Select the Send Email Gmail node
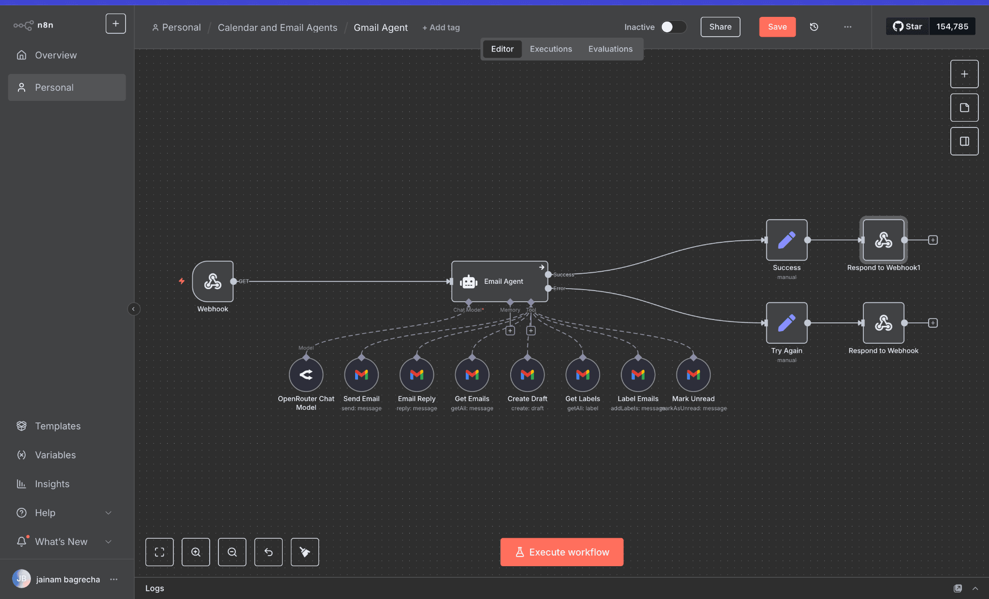Screen dimensions: 989x599 [x=361, y=375]
